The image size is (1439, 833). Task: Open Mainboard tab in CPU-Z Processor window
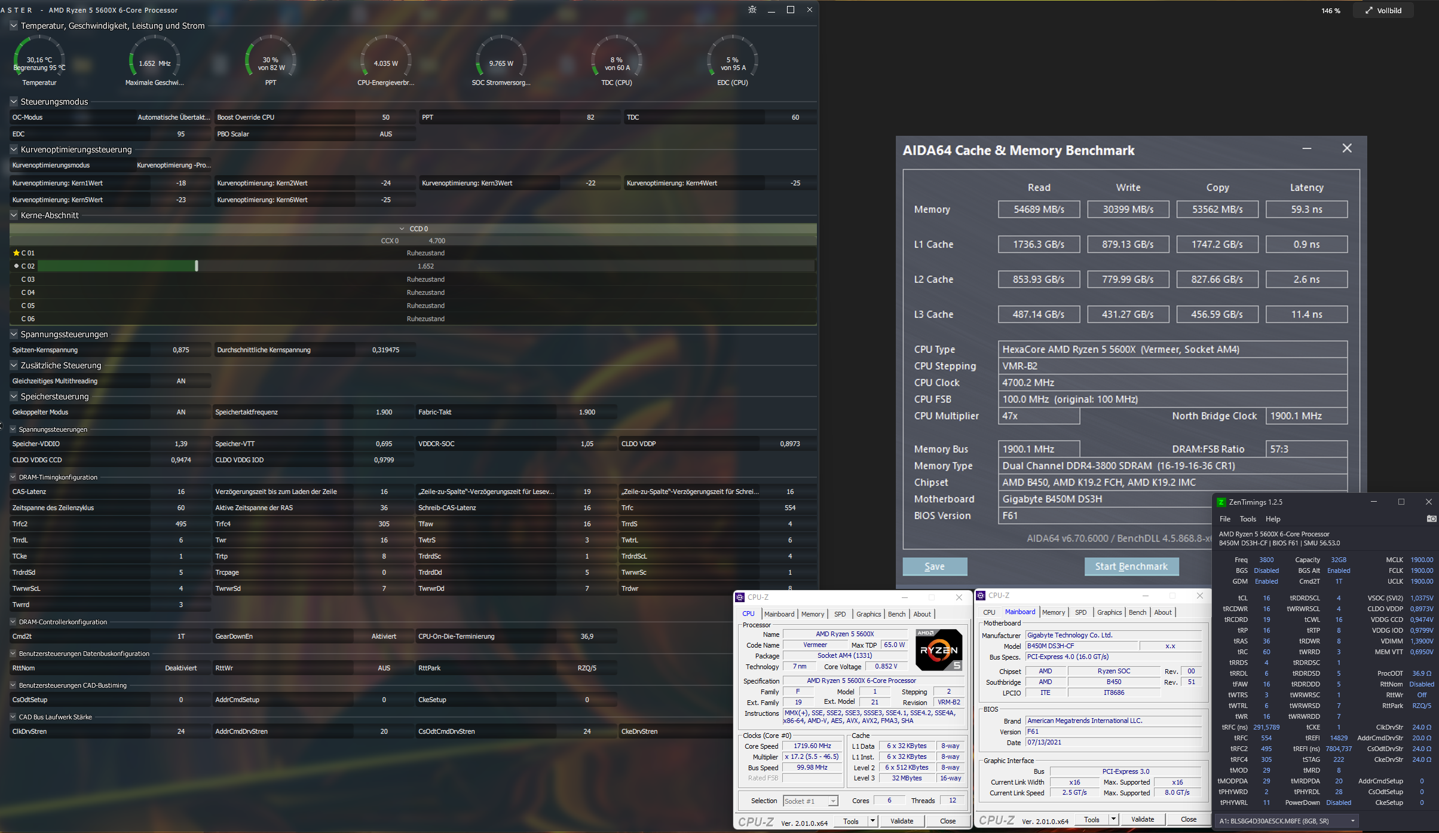coord(779,614)
